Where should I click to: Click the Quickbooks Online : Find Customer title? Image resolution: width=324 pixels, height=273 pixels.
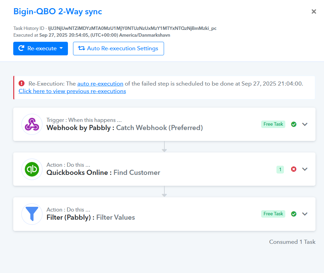(103, 172)
